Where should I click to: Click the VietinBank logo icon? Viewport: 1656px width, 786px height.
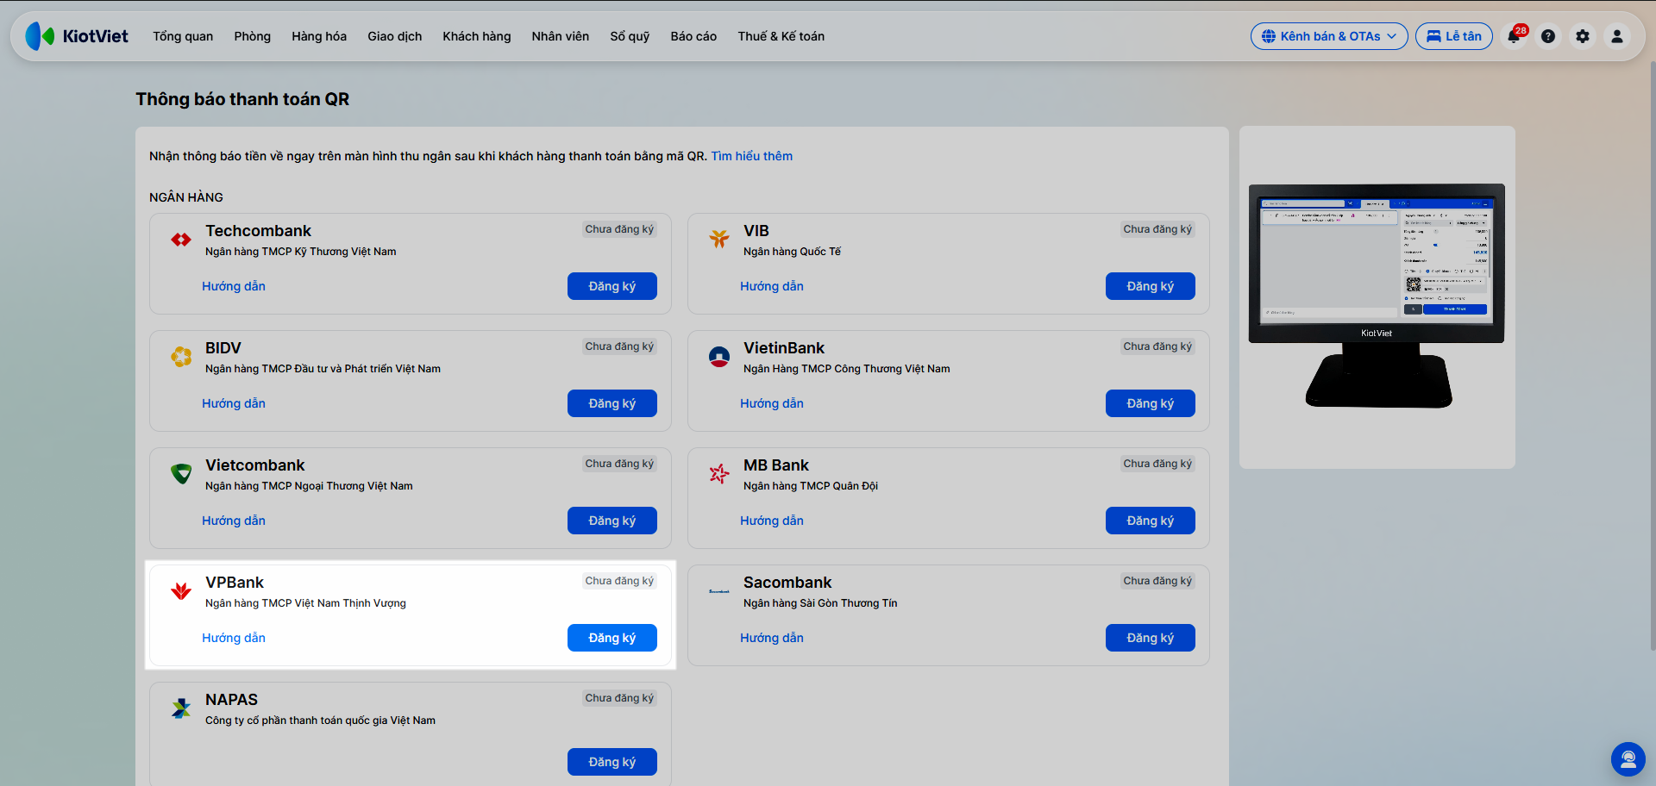[719, 357]
